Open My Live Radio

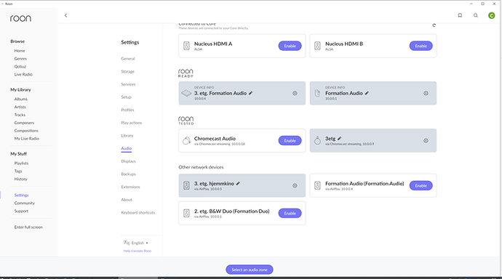click(27, 139)
